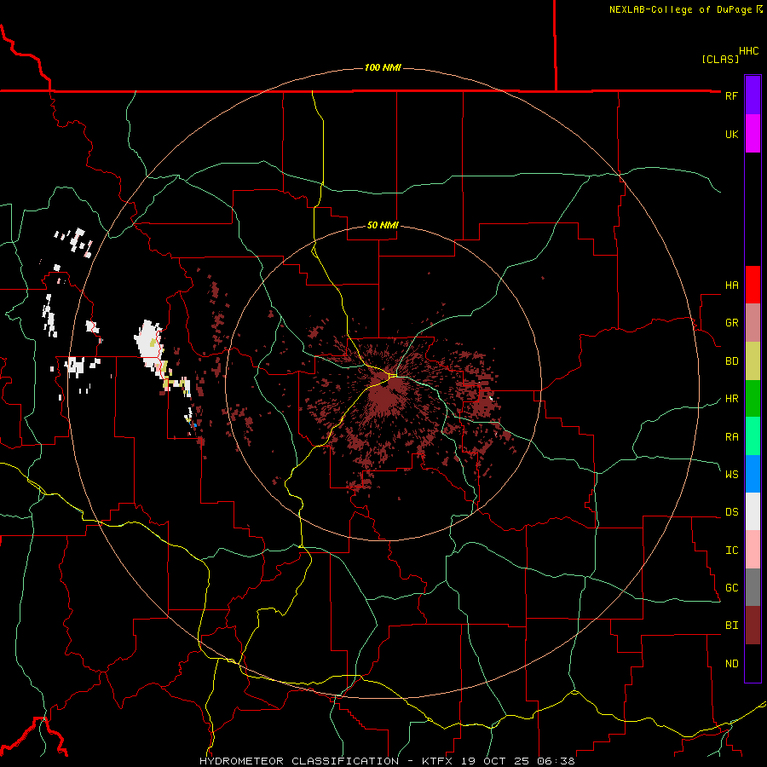767x767 pixels.
Task: Click the UK legend label
Action: tap(731, 134)
